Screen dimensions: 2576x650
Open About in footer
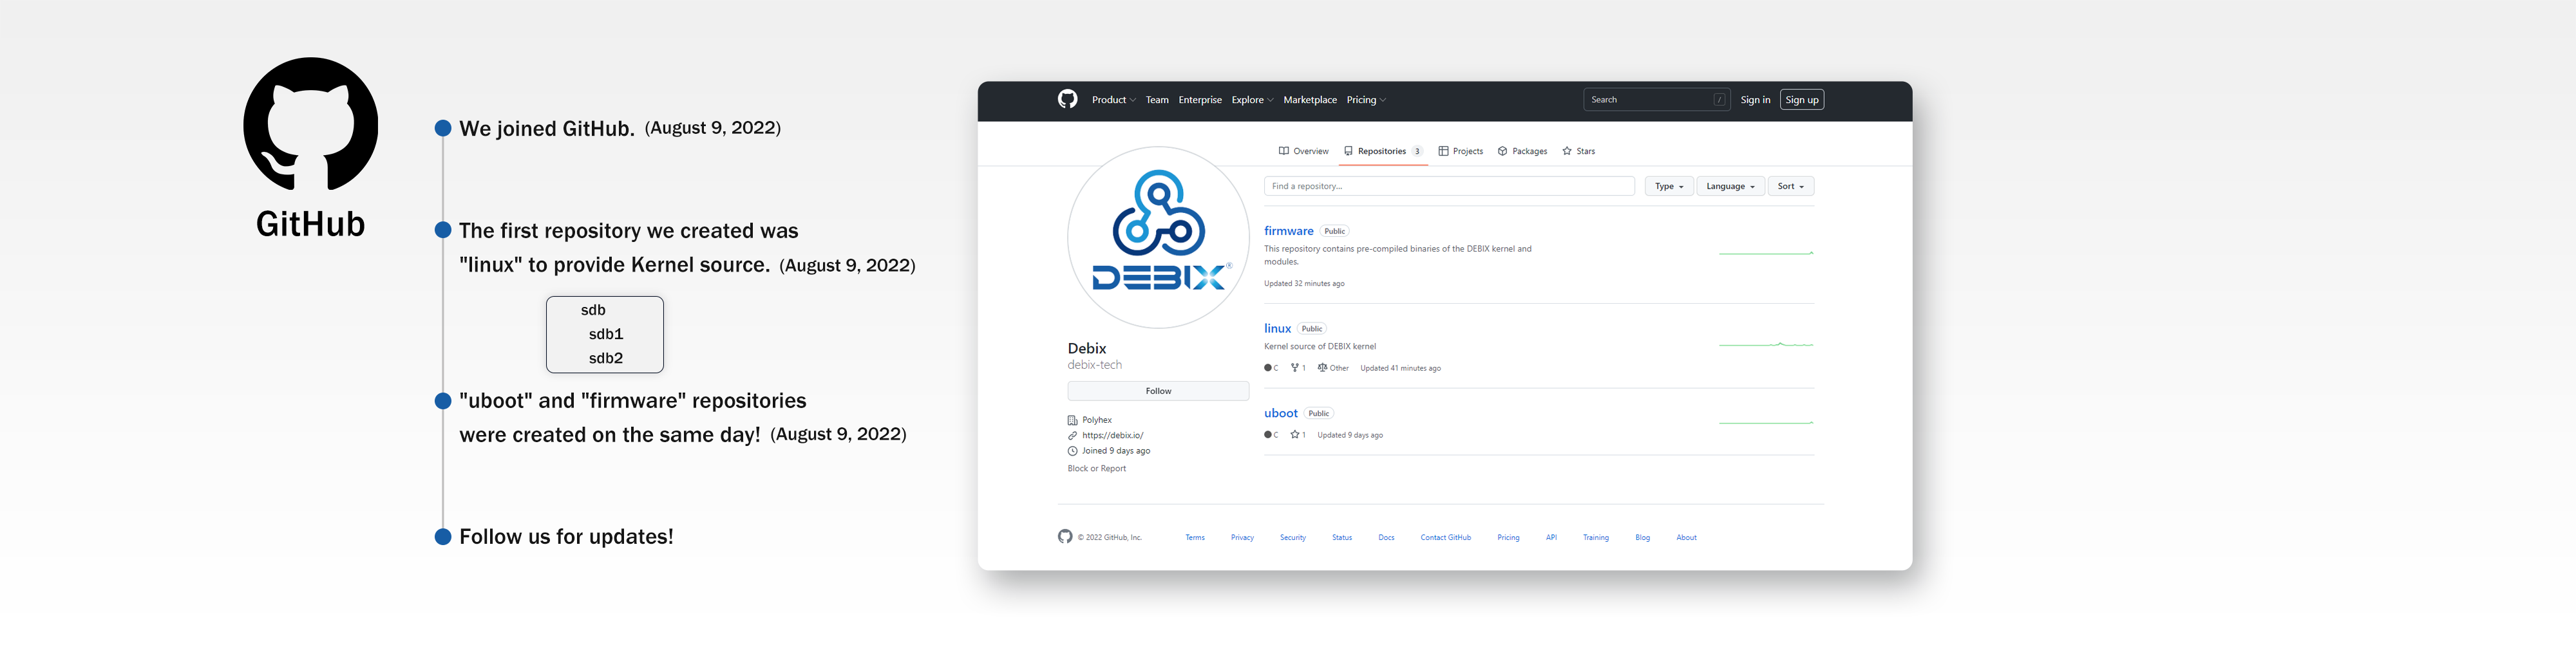[1686, 538]
